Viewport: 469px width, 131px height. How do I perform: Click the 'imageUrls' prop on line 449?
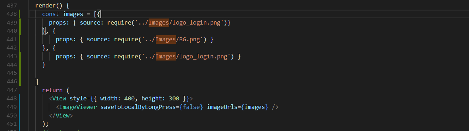coord(222,107)
